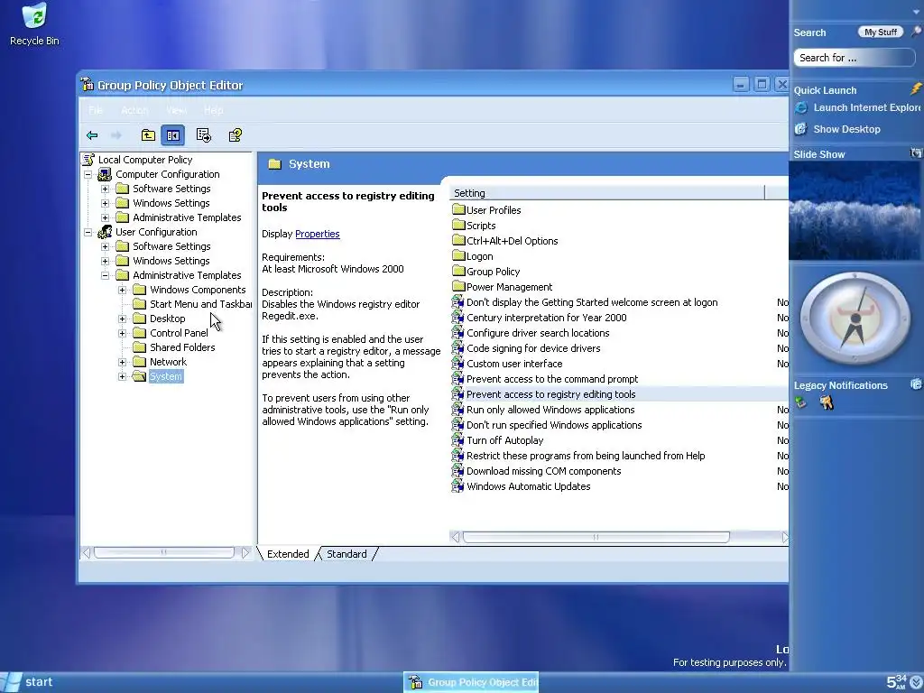Select 'Century interpretation for Year 2000'
This screenshot has height=693, width=924.
click(x=546, y=318)
